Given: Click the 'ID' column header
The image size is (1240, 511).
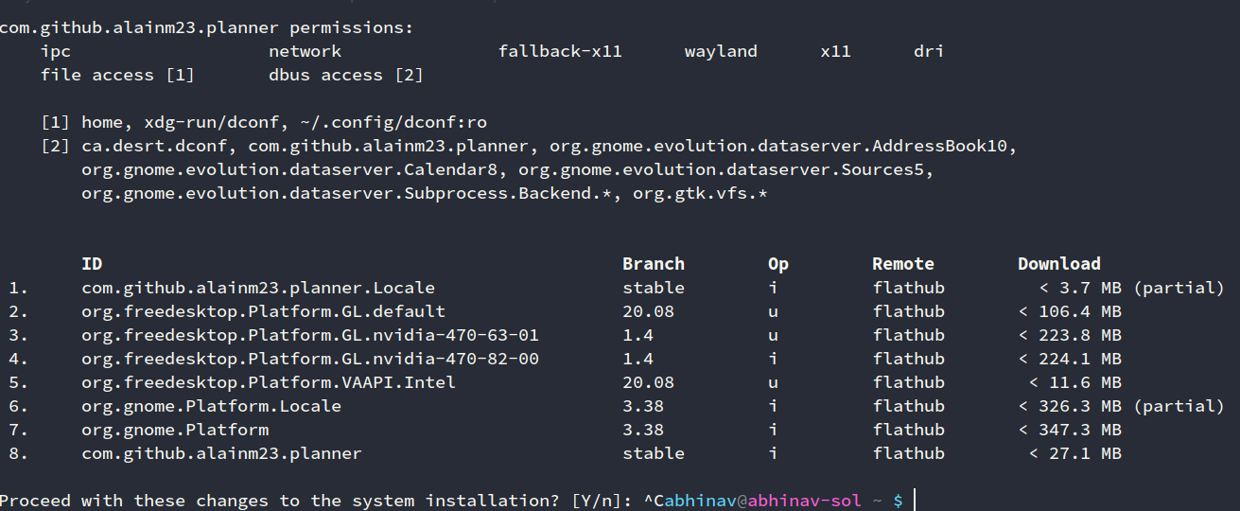Looking at the screenshot, I should pyautogui.click(x=92, y=264).
